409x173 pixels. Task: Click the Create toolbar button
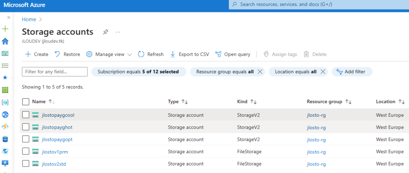coord(36,54)
